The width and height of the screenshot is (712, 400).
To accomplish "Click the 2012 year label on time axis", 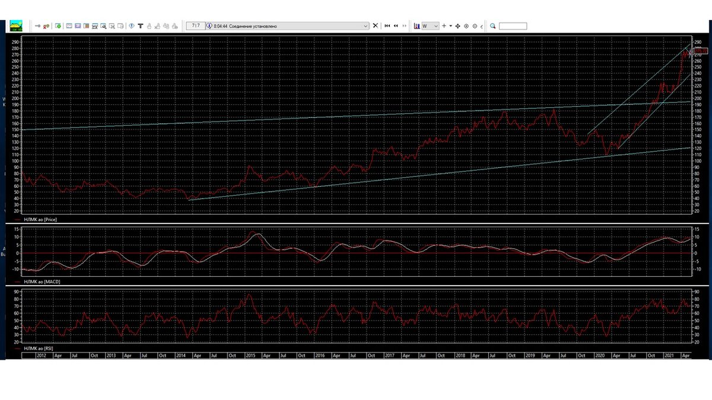I will [41, 356].
